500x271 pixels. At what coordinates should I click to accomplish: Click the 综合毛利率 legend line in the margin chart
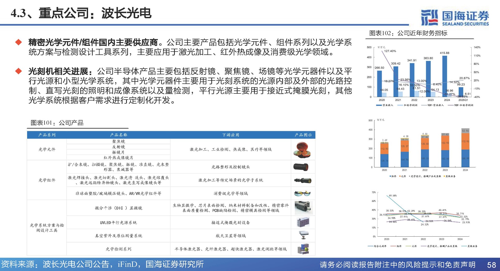[x=371, y=246]
